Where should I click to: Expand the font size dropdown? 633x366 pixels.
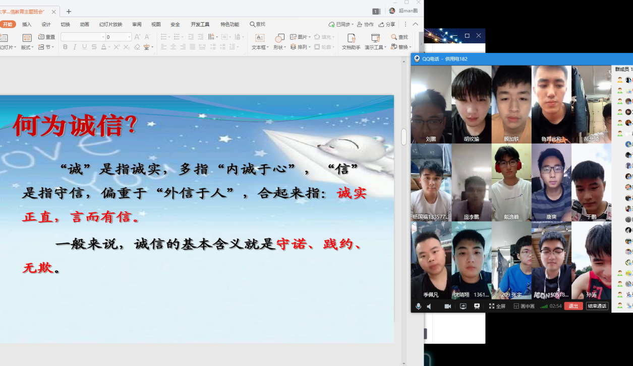pyautogui.click(x=129, y=37)
